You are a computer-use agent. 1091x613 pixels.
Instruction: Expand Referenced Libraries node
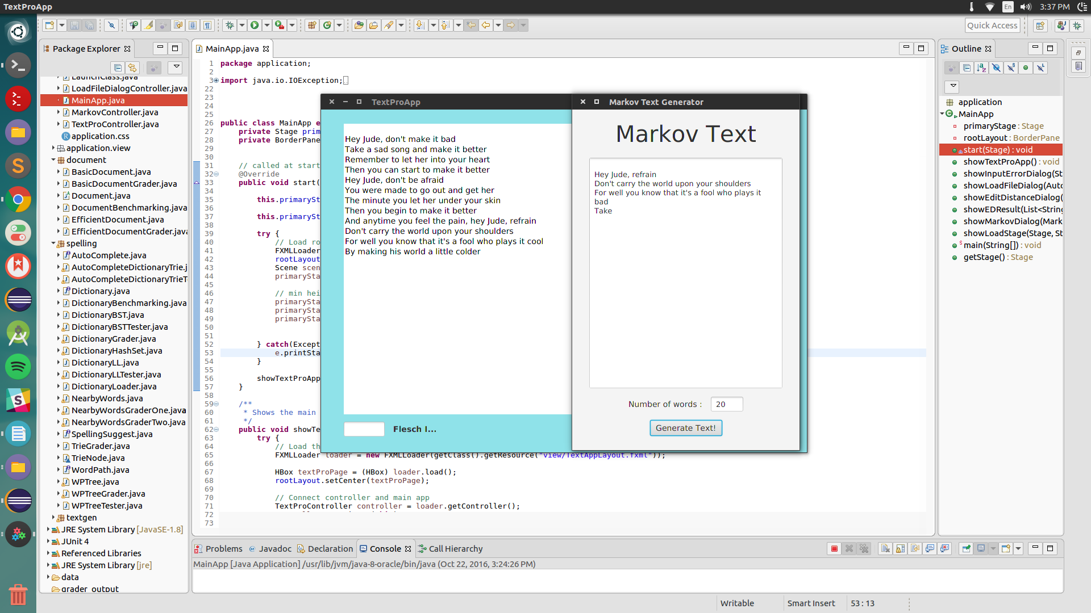(x=48, y=553)
